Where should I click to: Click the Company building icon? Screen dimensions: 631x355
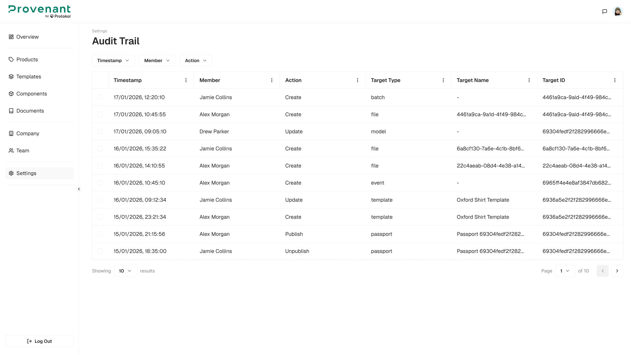click(x=11, y=133)
